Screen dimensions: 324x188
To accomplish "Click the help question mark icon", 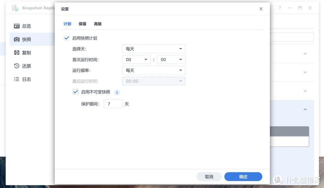I will pyautogui.click(x=280, y=8).
